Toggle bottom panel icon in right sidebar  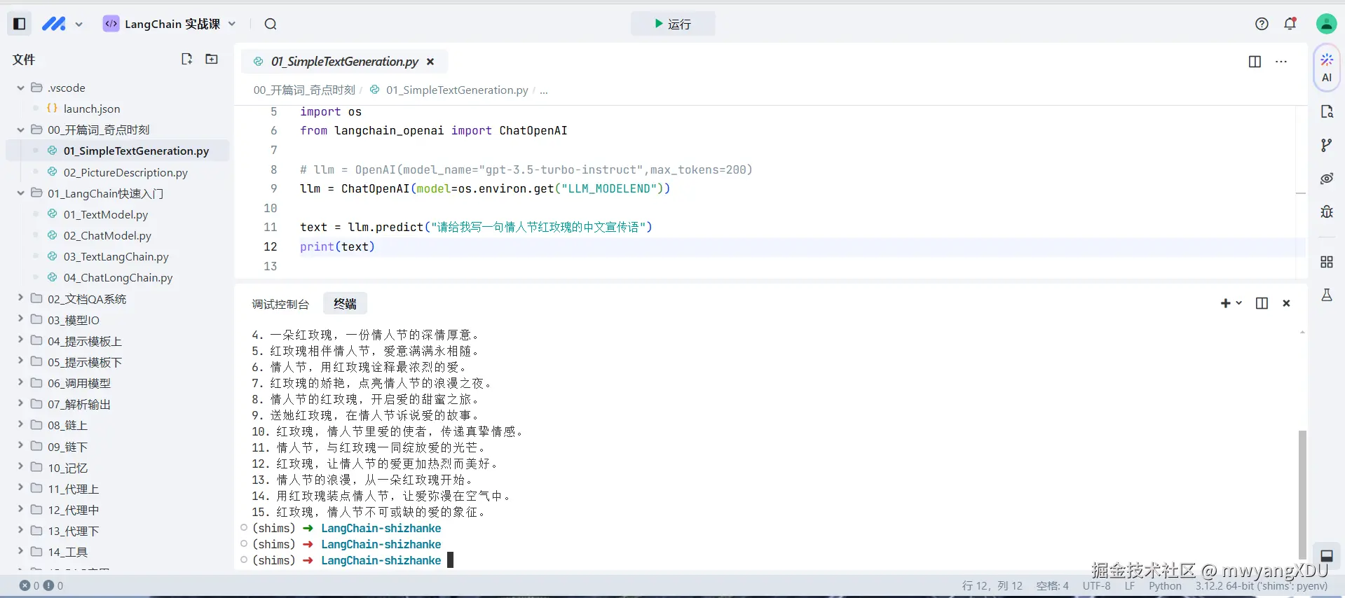pyautogui.click(x=1327, y=556)
